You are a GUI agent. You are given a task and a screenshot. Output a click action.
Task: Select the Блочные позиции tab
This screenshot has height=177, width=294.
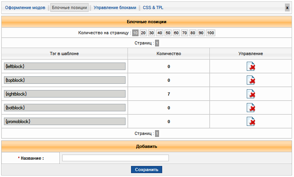coord(70,7)
